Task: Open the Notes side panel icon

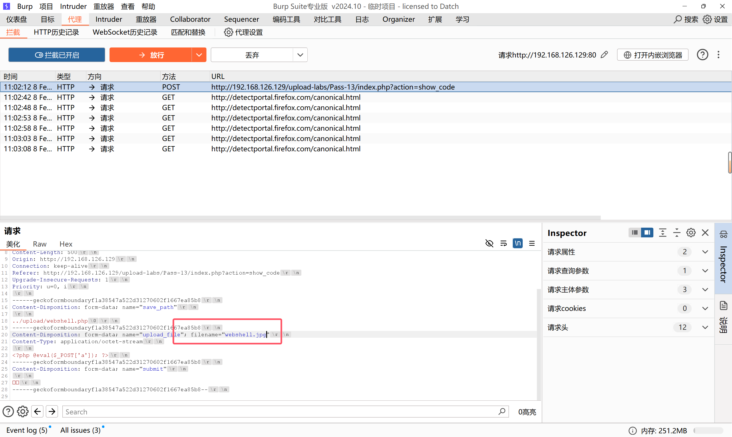Action: [x=723, y=306]
